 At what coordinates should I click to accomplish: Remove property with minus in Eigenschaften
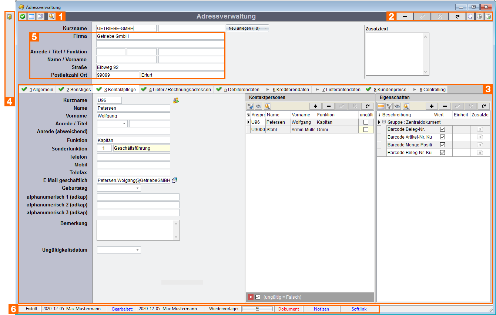coord(445,106)
